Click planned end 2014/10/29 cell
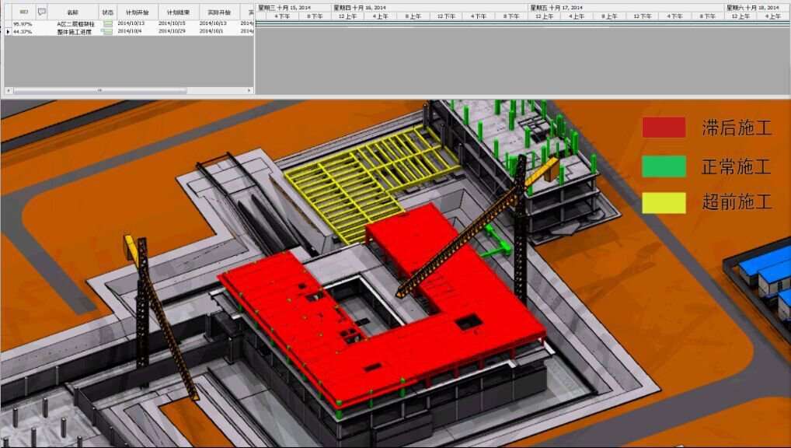 point(172,31)
